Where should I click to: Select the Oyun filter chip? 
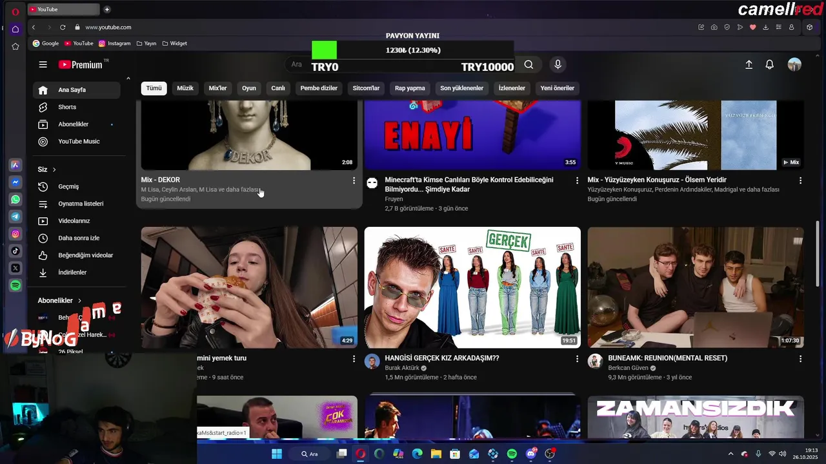point(249,88)
